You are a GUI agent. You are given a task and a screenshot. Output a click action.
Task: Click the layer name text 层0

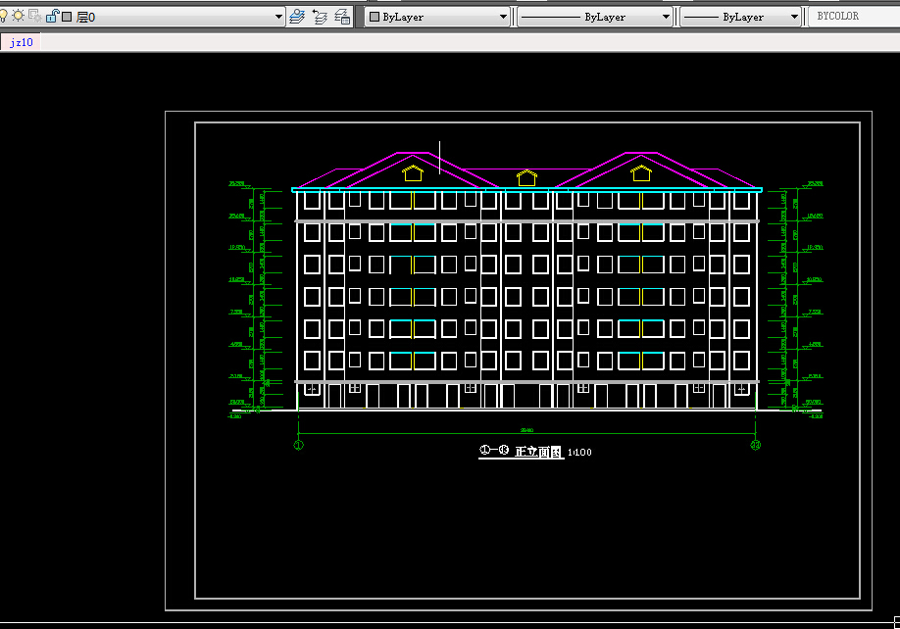[x=85, y=18]
